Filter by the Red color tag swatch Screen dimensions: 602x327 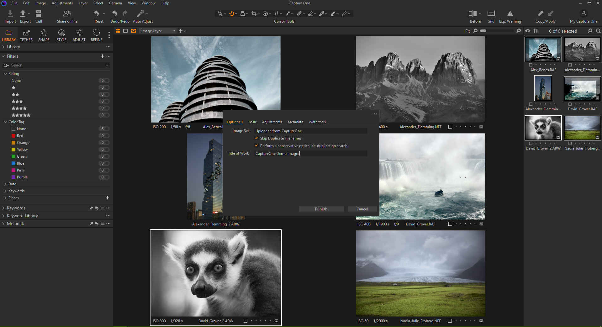pos(13,136)
